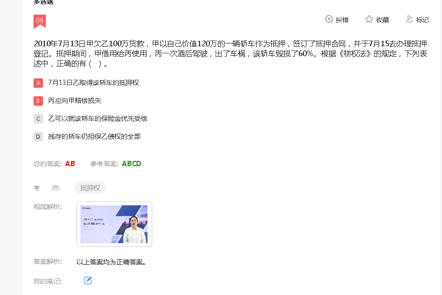Choose answer text 残存的轿车仍担保乙债权的全部
This screenshot has width=442, height=295.
tap(94, 136)
